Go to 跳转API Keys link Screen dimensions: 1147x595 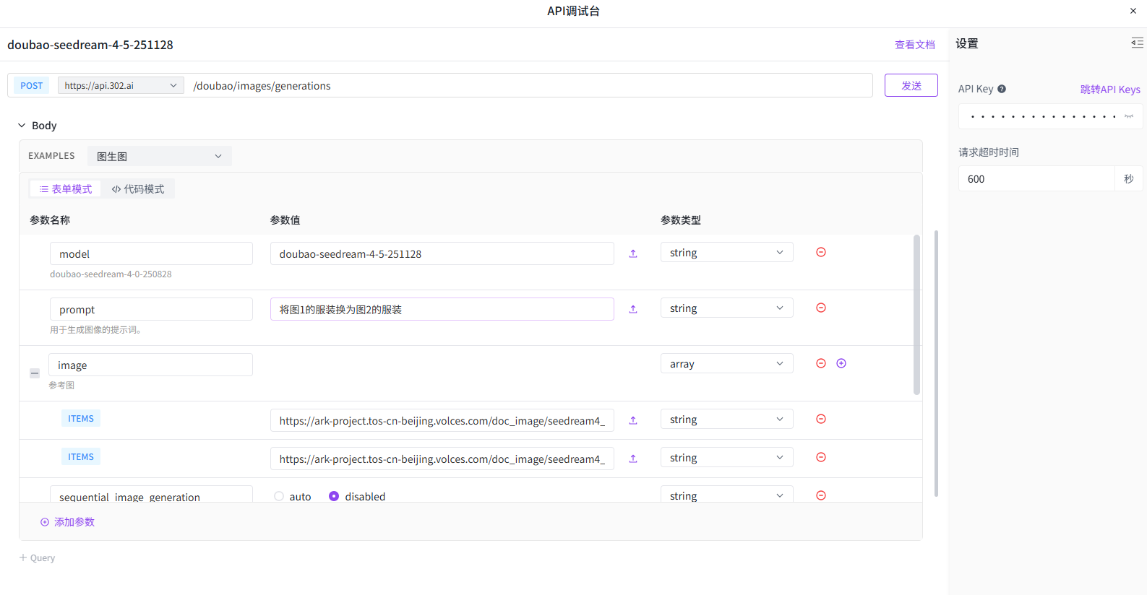coord(1110,90)
